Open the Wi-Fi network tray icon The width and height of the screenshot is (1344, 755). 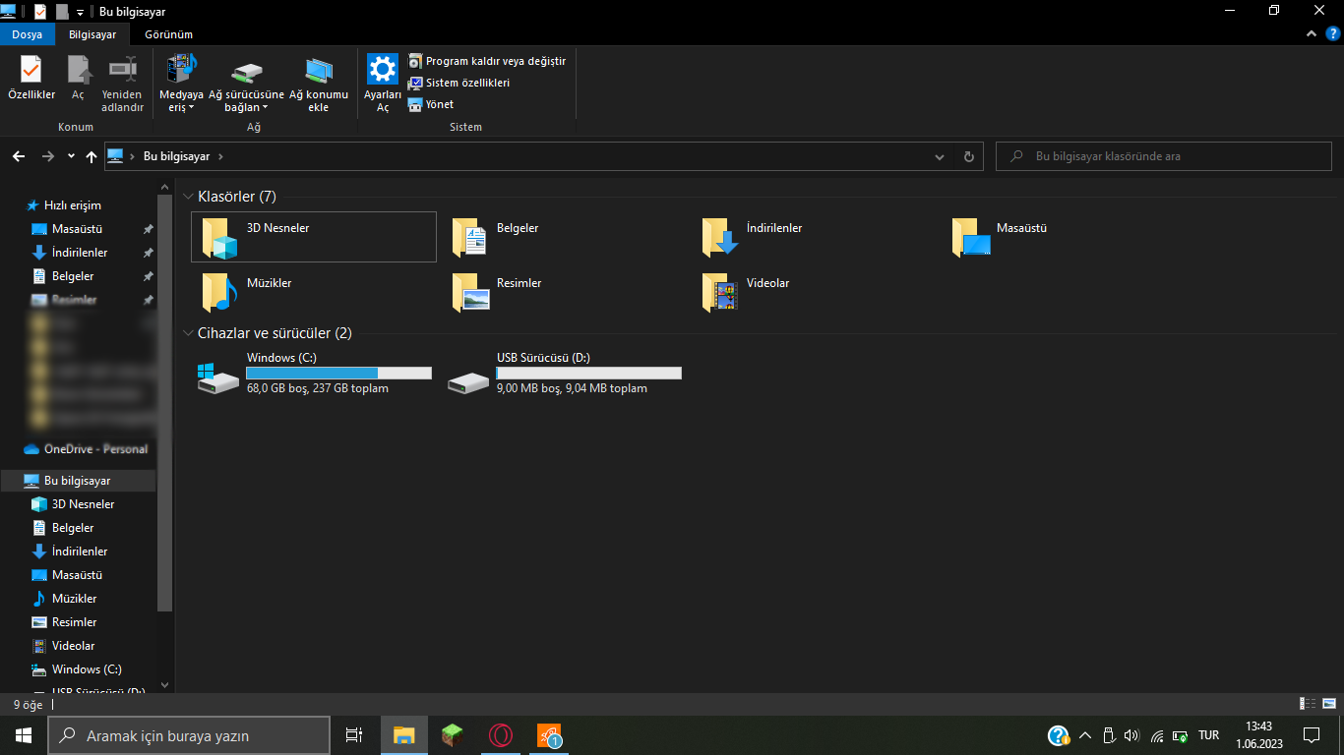coord(1157,735)
